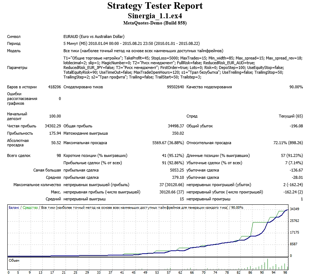Click 'Баланс' legend label in chart
The image size is (310, 277).
[x=14, y=208]
